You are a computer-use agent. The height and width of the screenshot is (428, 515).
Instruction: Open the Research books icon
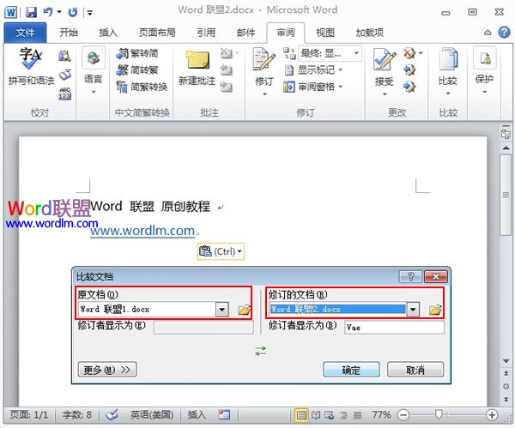[x=64, y=56]
